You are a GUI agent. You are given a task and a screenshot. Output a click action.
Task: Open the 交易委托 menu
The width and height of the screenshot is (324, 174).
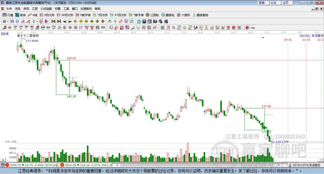(x=86, y=9)
